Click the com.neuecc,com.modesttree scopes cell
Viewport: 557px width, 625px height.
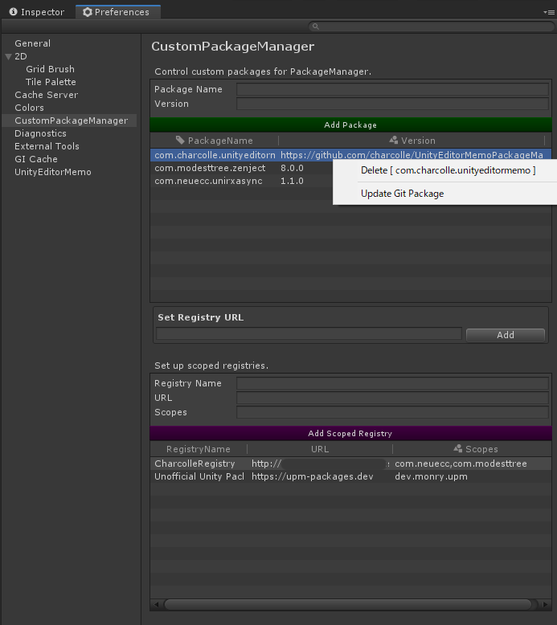(x=461, y=464)
